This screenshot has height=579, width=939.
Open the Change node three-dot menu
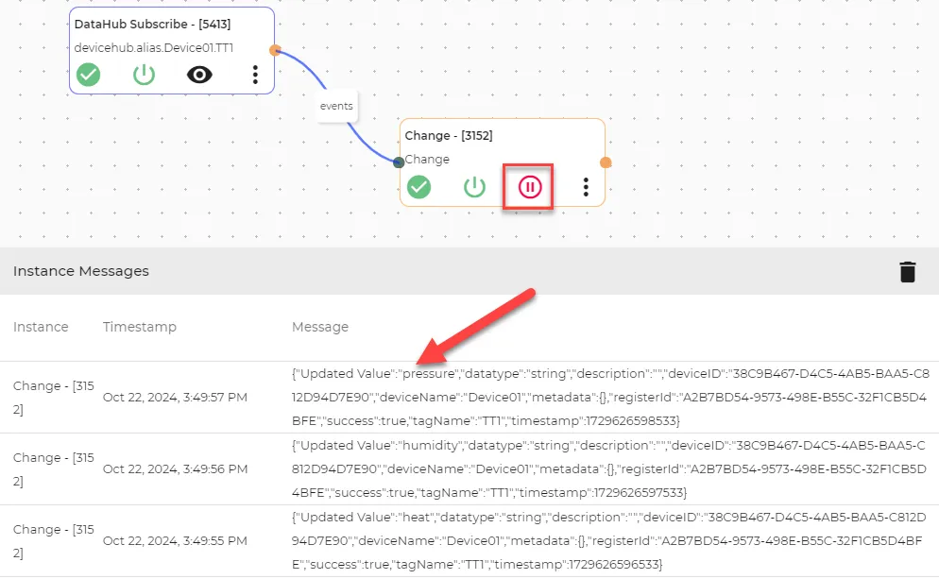pyautogui.click(x=586, y=187)
